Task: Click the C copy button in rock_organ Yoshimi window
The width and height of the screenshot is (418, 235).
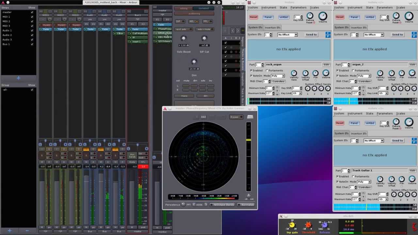Action: (x=328, y=33)
